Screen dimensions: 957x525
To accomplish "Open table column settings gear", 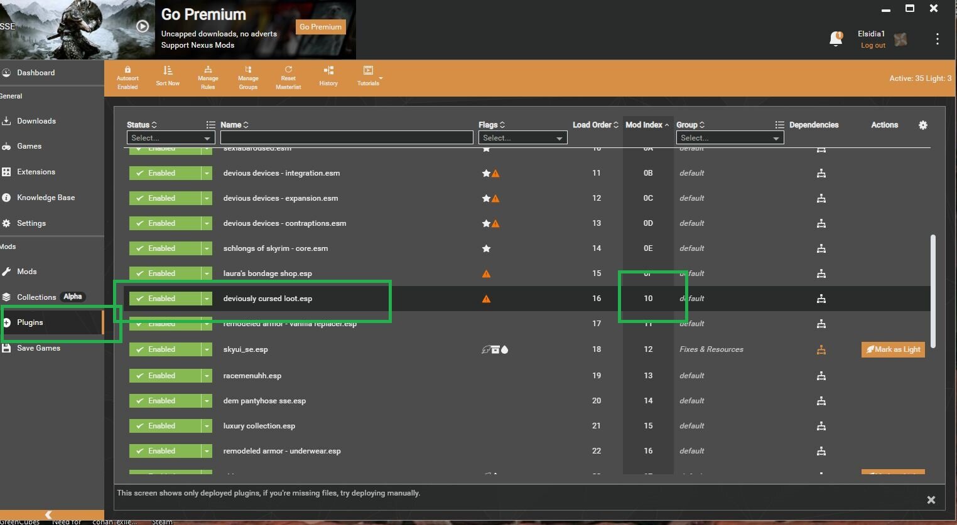I will [x=923, y=125].
